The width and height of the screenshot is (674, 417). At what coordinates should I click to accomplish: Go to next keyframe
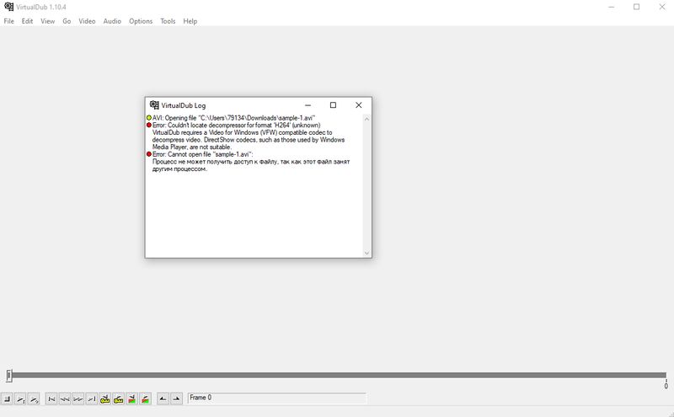click(119, 398)
